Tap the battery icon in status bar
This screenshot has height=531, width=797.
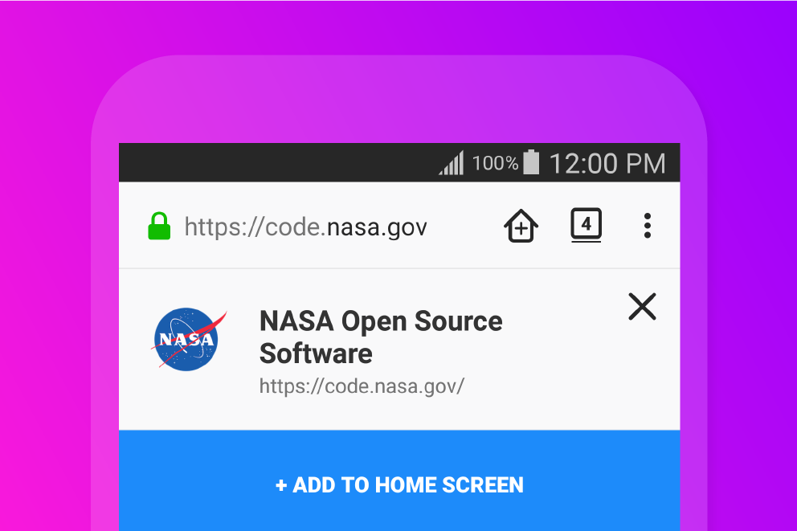(x=531, y=162)
